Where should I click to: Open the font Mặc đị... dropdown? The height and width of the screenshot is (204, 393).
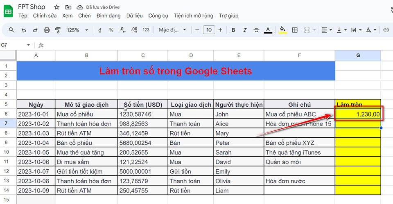pos(172,30)
